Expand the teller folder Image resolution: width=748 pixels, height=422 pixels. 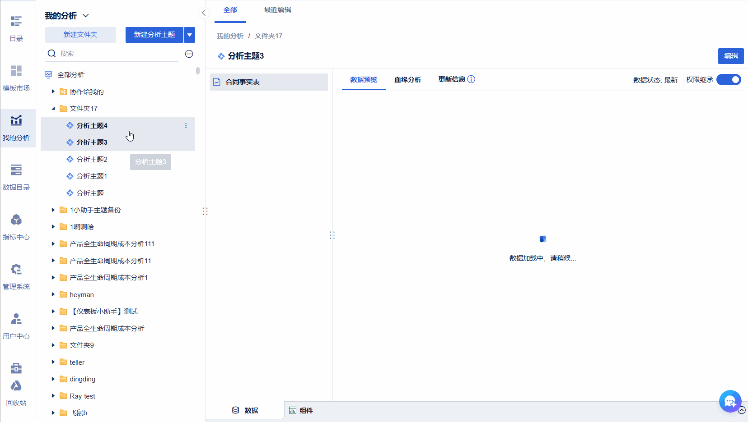pos(53,362)
